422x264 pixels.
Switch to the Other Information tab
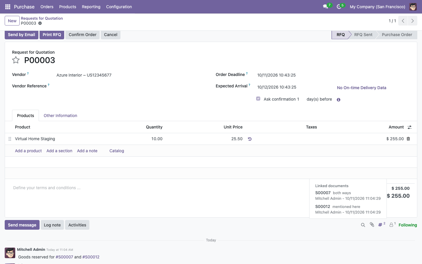(60, 116)
